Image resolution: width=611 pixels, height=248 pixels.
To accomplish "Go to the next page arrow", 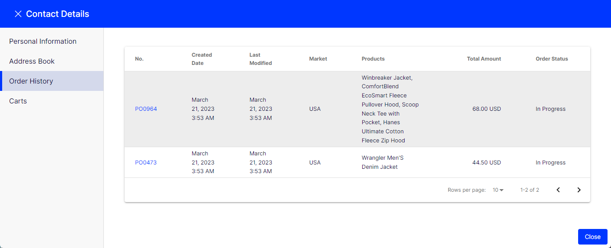I will (579, 190).
